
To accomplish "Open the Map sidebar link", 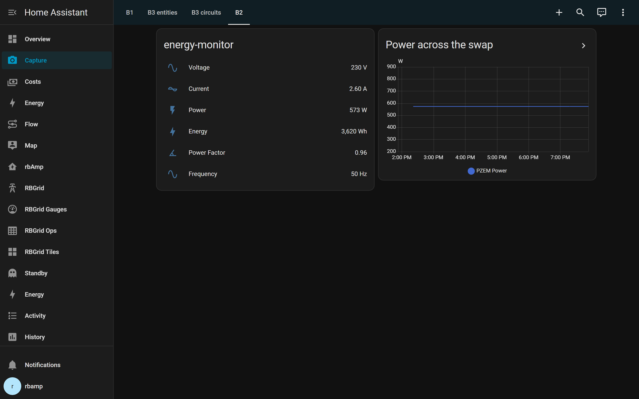I will [x=57, y=145].
